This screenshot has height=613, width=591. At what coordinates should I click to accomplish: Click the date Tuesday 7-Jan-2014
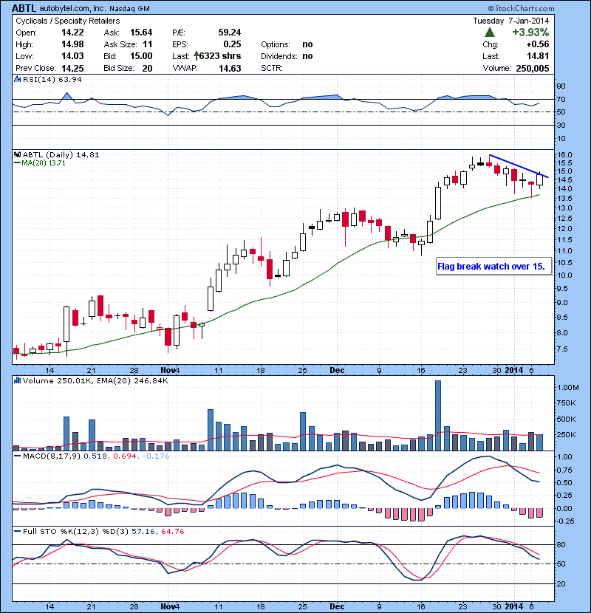click(510, 21)
